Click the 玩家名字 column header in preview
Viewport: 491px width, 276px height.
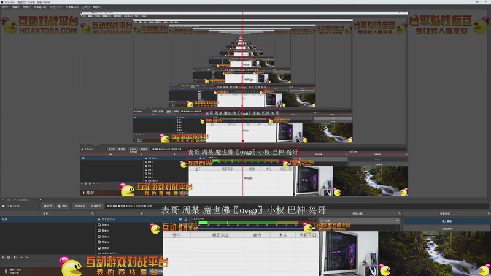click(x=221, y=236)
